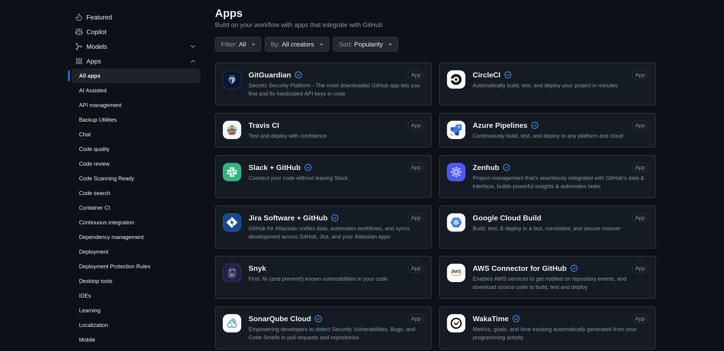Click the App label on Zenhub card
Screen dimensions: 724x351
coord(640,168)
